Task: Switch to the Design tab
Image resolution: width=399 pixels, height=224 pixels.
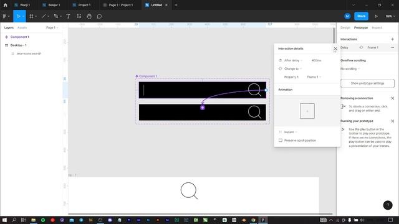Action: point(345,27)
